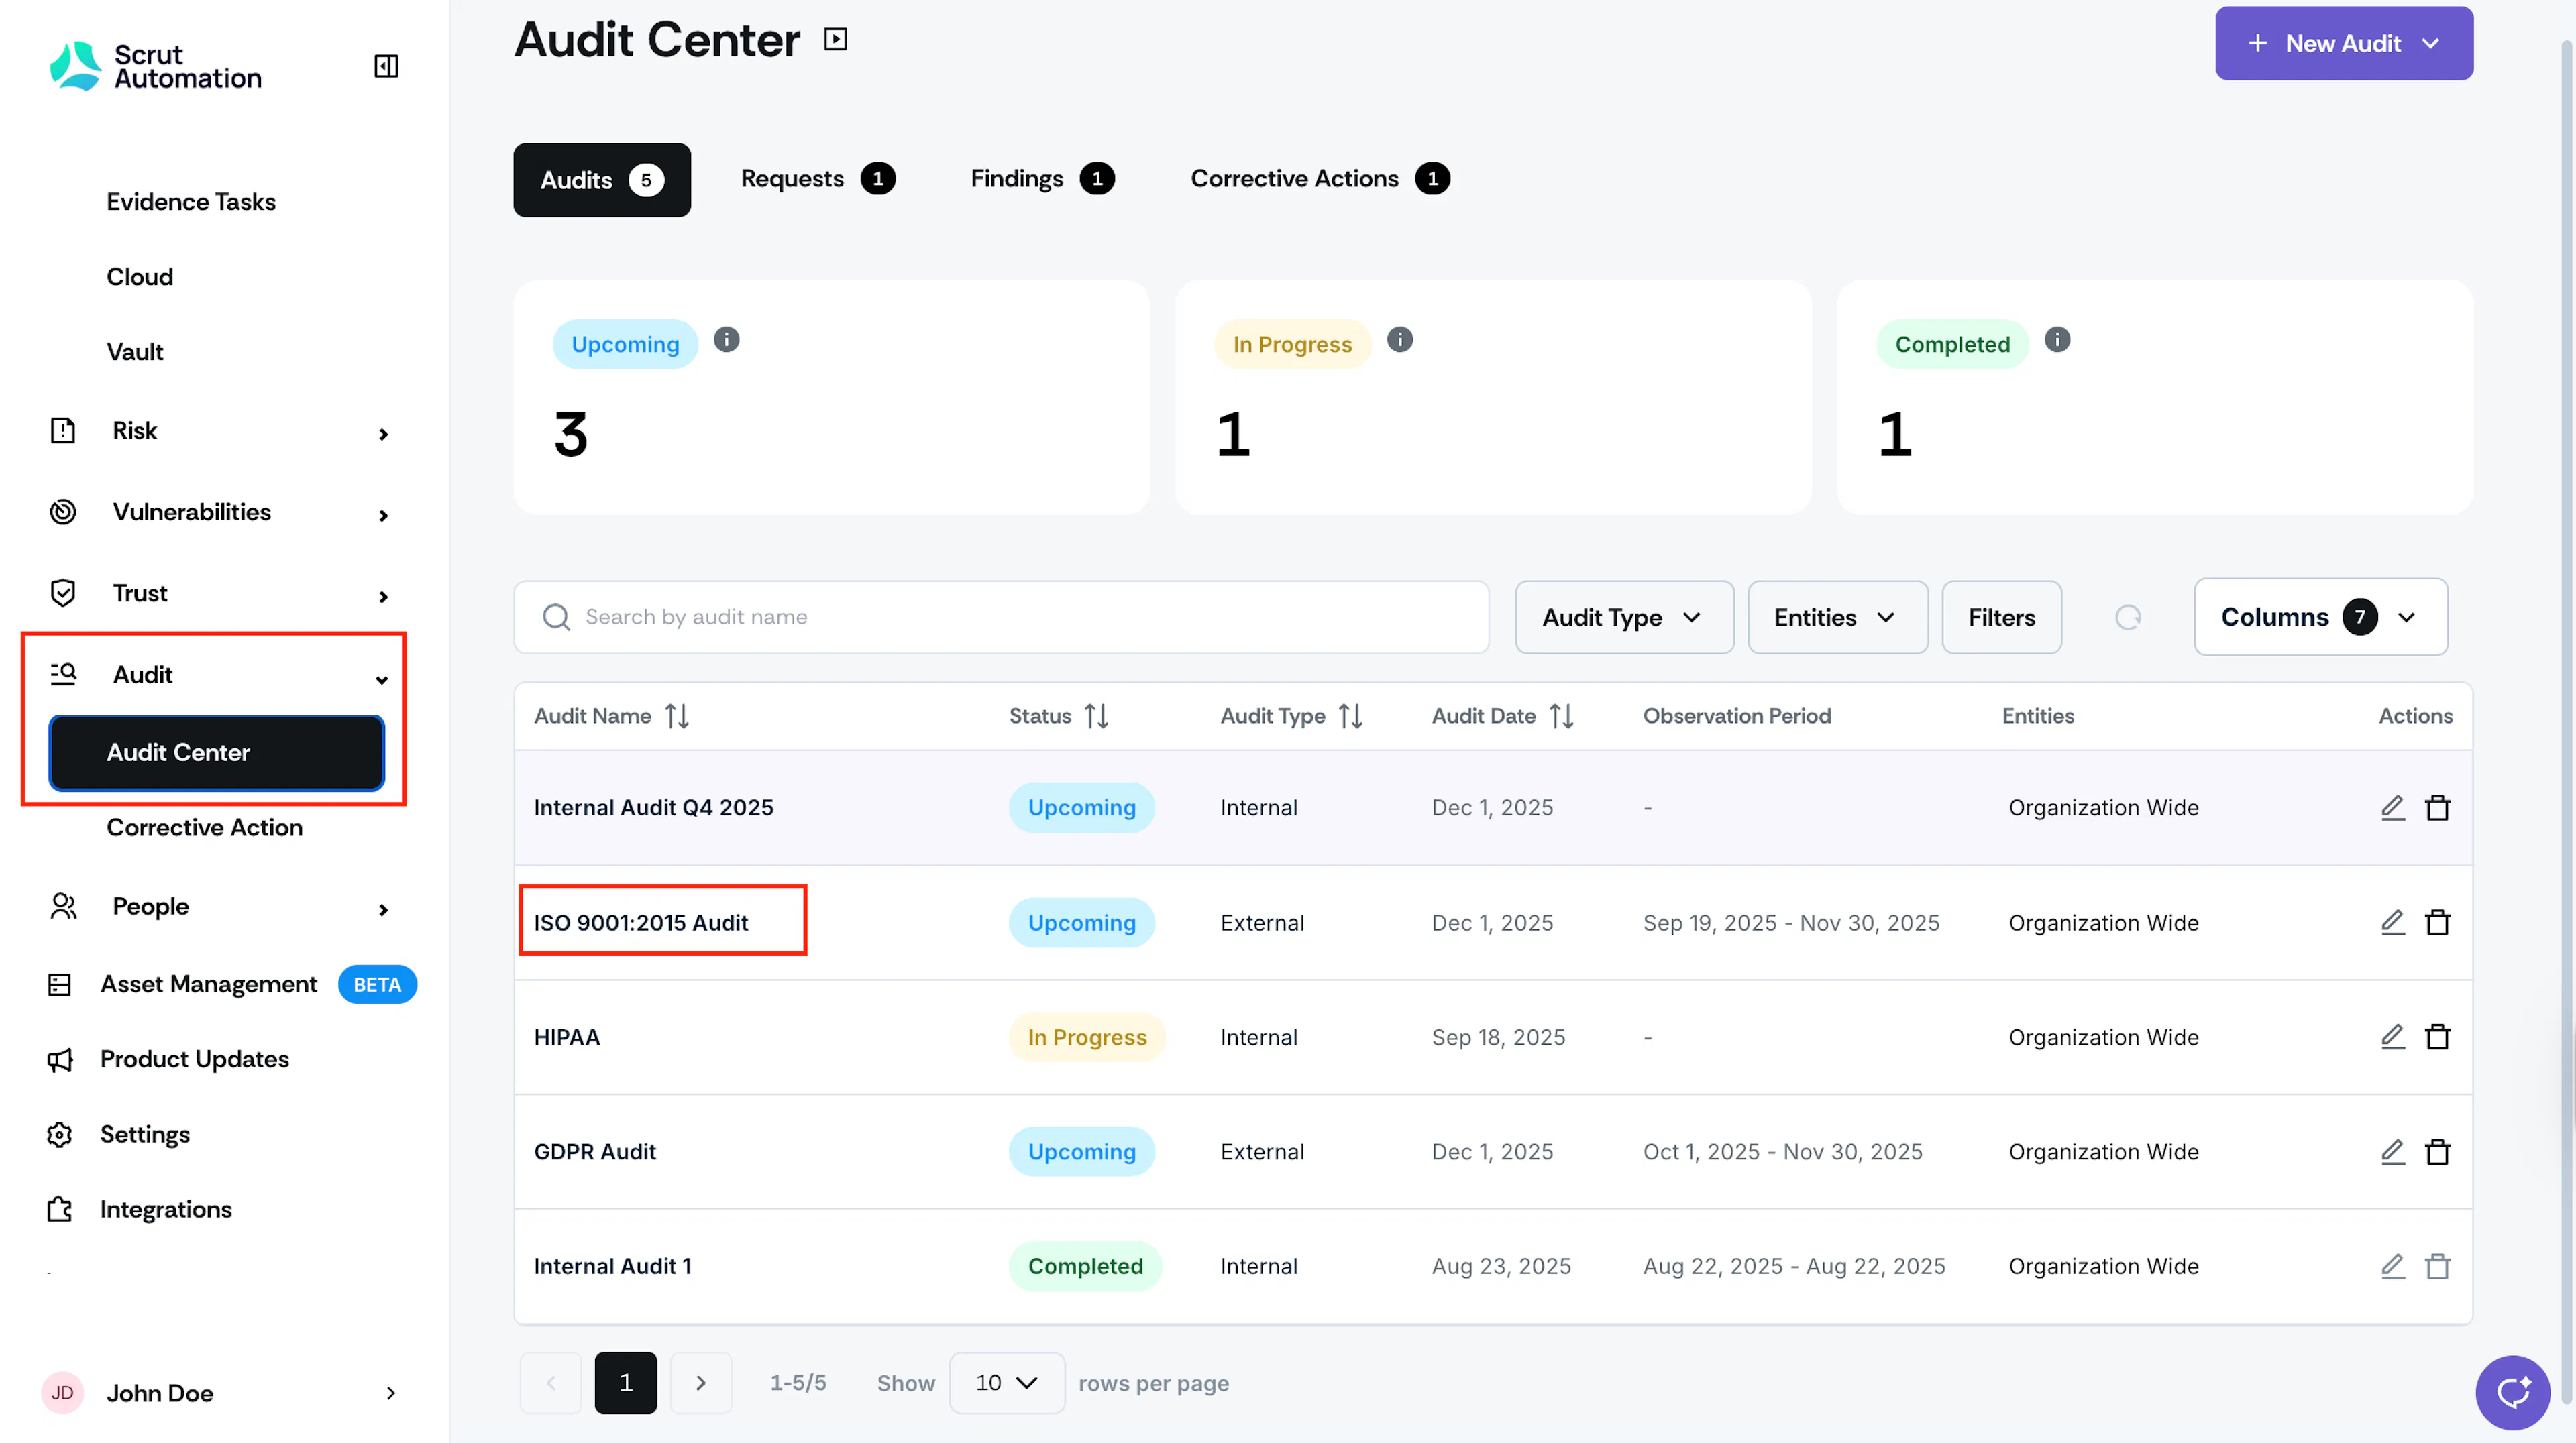2576x1443 pixels.
Task: Refresh the audit table
Action: click(x=2128, y=618)
